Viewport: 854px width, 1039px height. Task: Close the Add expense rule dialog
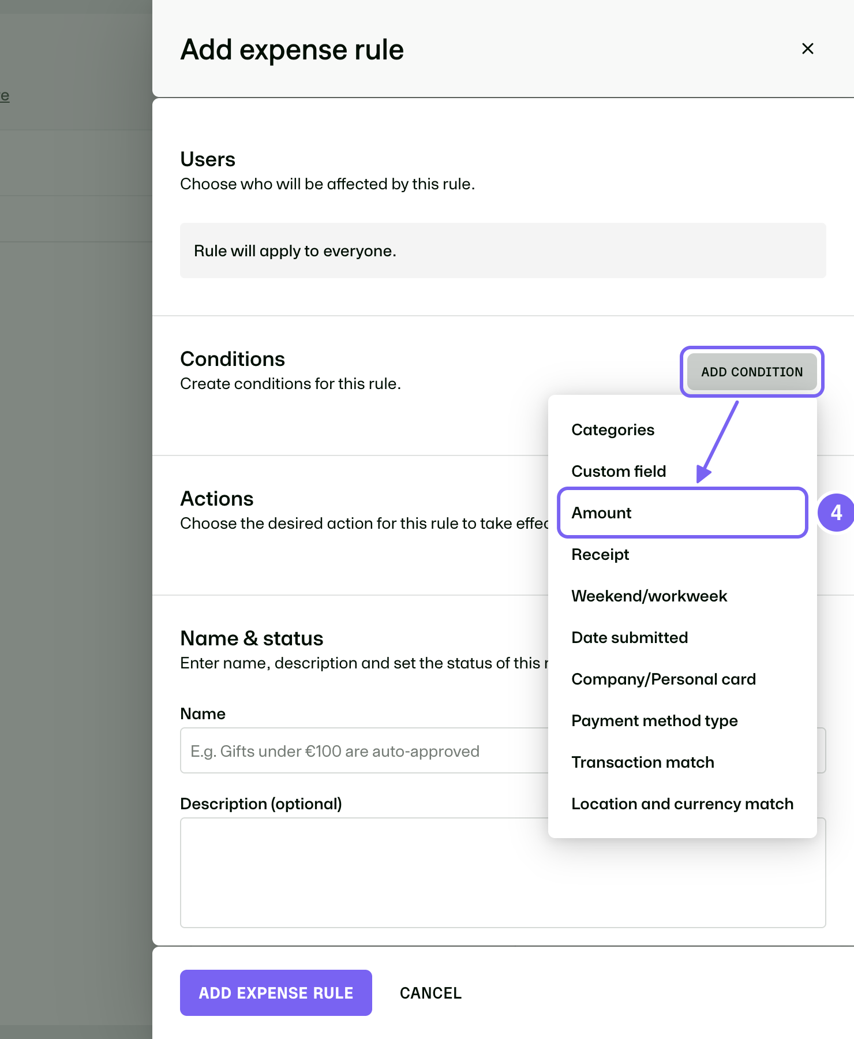click(808, 48)
